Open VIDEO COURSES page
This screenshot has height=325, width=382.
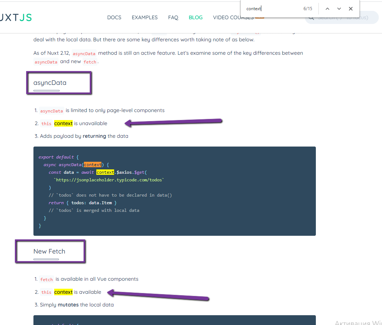[233, 17]
